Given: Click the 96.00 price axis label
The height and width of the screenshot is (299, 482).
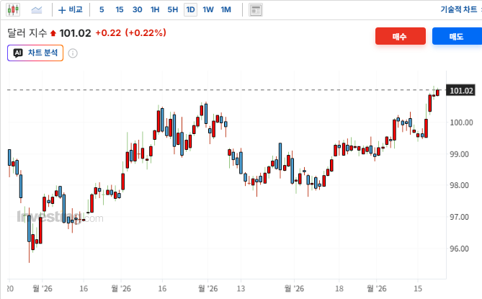Looking at the screenshot, I should coord(459,249).
